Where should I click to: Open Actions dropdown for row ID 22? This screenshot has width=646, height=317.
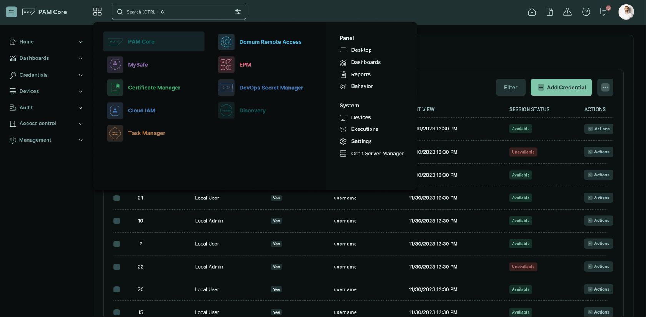(598, 267)
